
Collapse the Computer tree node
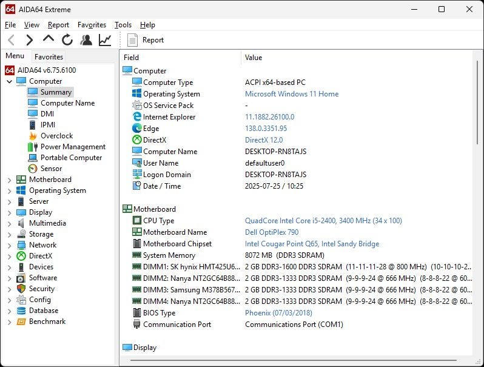(x=10, y=81)
